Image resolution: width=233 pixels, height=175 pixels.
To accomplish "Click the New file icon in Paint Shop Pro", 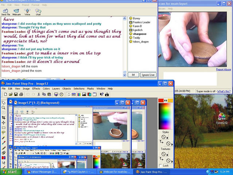I will pos(5,94).
